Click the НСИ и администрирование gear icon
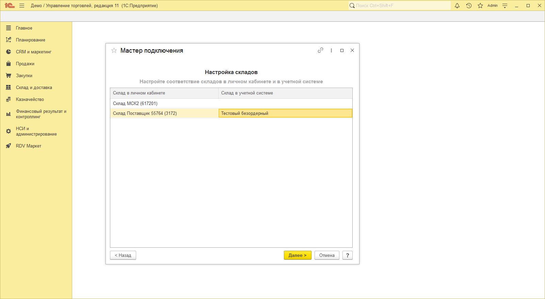The width and height of the screenshot is (545, 299). tap(9, 131)
